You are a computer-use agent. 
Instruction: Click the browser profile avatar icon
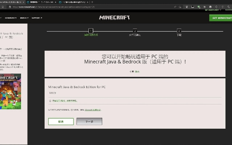tap(210, 7)
